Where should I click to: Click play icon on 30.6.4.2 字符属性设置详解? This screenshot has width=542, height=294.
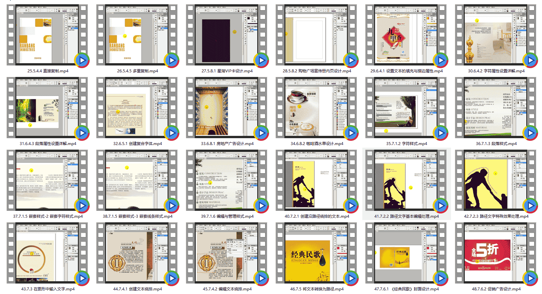point(530,60)
